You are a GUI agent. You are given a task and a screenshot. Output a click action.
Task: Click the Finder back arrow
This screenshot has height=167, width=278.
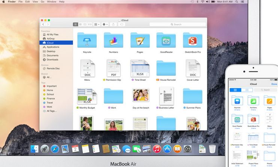click(43, 24)
